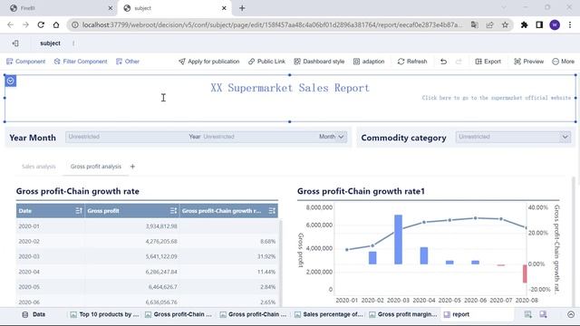
Task: Bookmark this page with the star icon
Action: point(505,24)
